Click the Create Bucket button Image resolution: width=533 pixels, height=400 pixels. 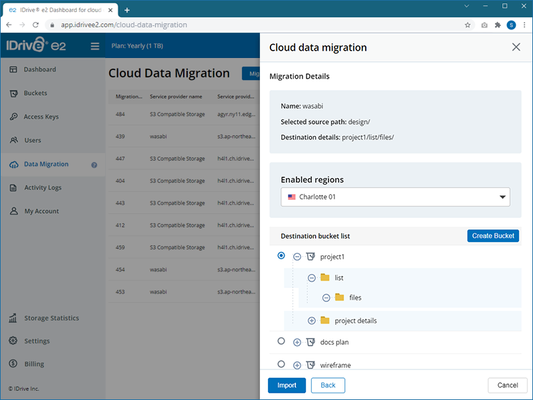pyautogui.click(x=493, y=236)
